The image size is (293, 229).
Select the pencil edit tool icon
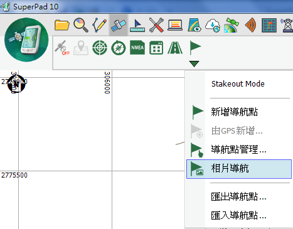pyautogui.click(x=100, y=25)
